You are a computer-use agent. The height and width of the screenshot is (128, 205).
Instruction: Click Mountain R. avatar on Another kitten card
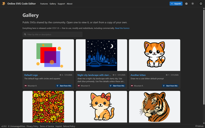click(132, 86)
